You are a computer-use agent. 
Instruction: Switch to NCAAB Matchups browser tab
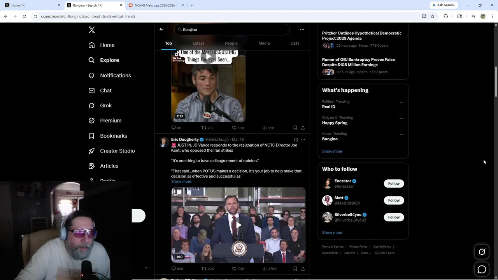tap(156, 5)
